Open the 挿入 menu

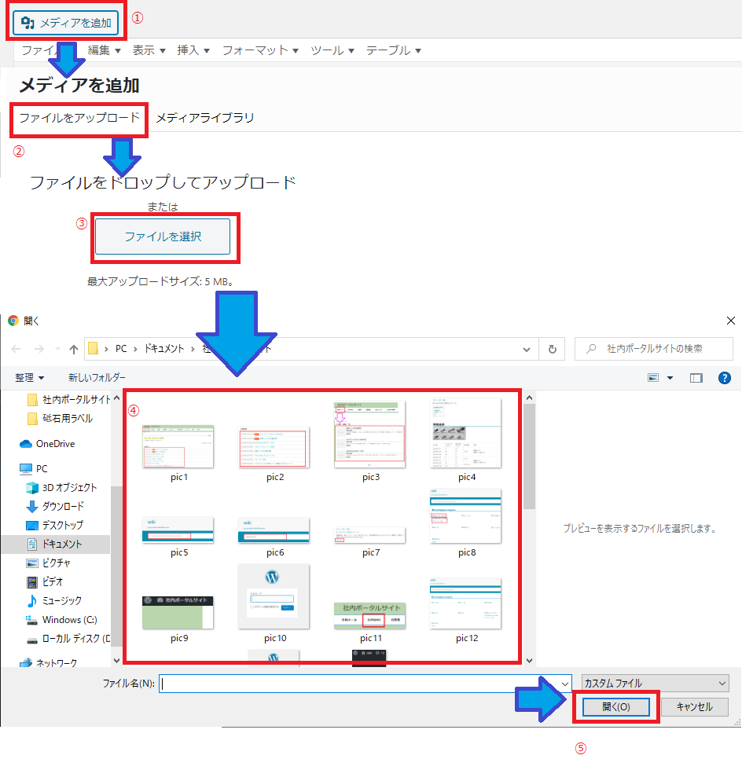pos(193,50)
